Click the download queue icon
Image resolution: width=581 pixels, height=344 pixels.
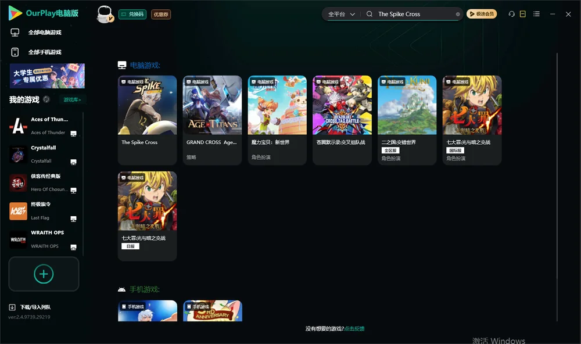[12, 307]
